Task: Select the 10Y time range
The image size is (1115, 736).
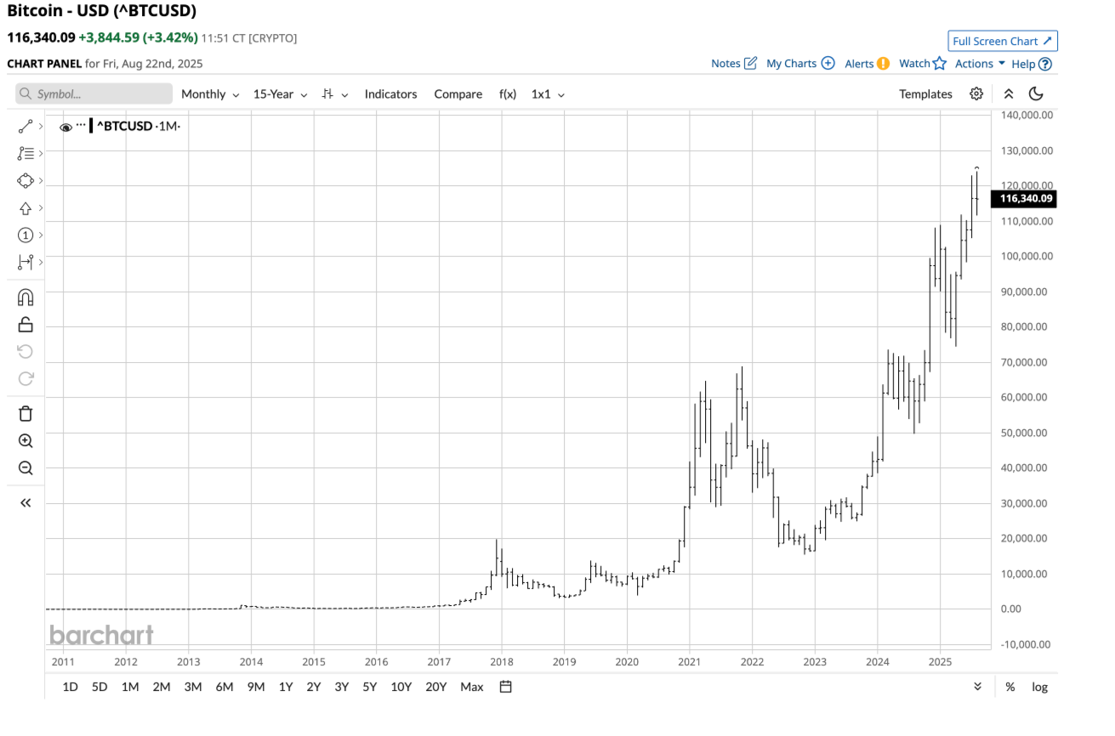Action: click(x=401, y=687)
